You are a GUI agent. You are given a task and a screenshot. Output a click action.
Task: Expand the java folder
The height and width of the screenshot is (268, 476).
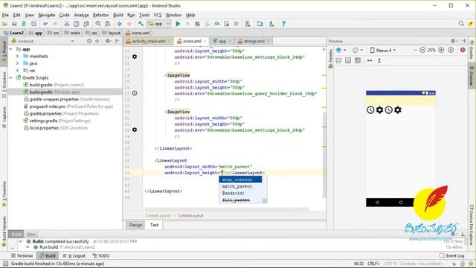point(17,63)
